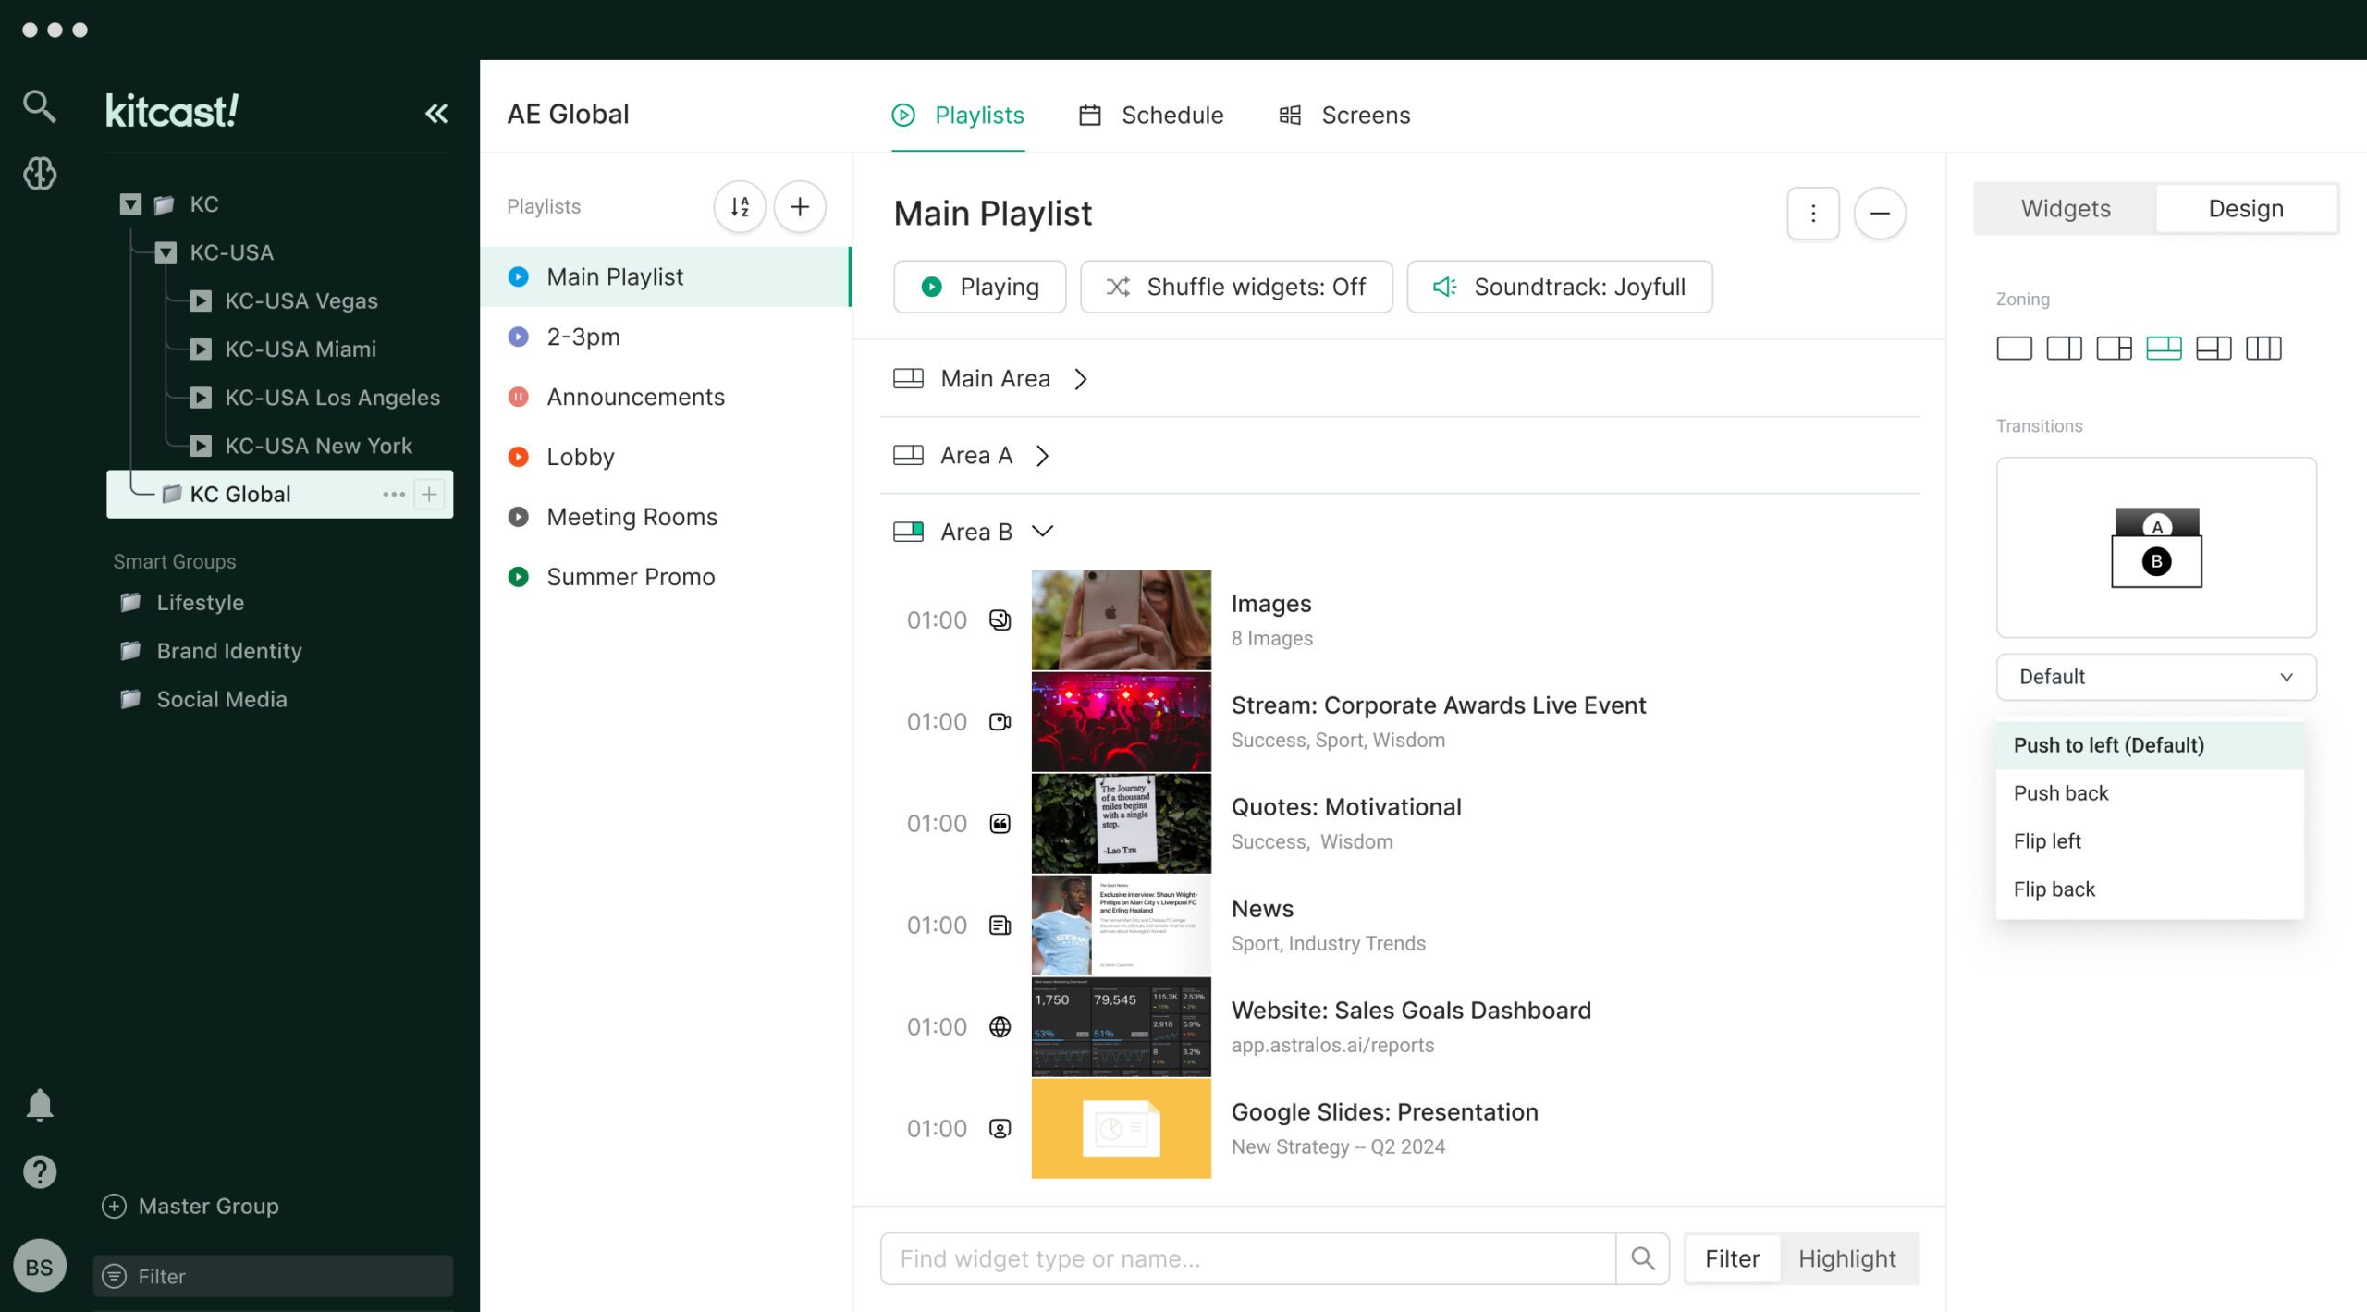Viewport: 2367px width, 1312px height.
Task: Open the help question mark icon
Action: coord(39,1171)
